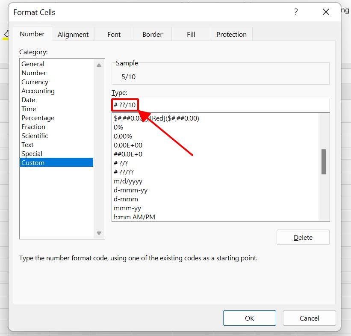
Task: Close the Format Cells dialog
Action: coord(326,12)
